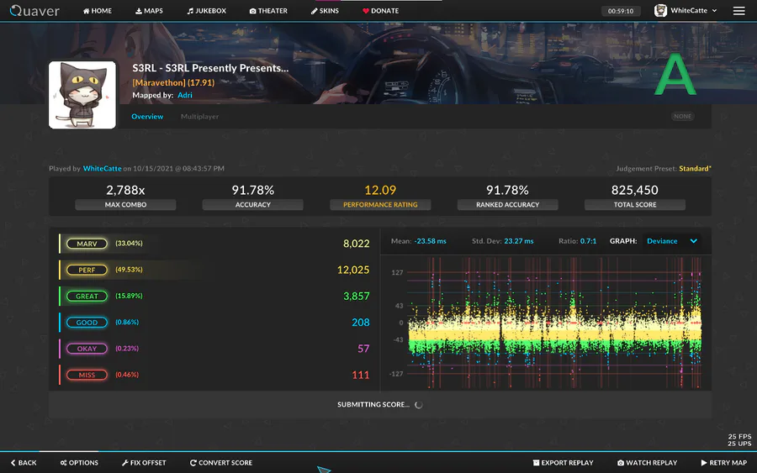The height and width of the screenshot is (473, 757).
Task: Click the submitting score spinner icon
Action: 419,405
